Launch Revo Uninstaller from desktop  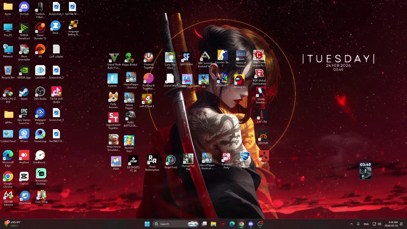(24, 52)
